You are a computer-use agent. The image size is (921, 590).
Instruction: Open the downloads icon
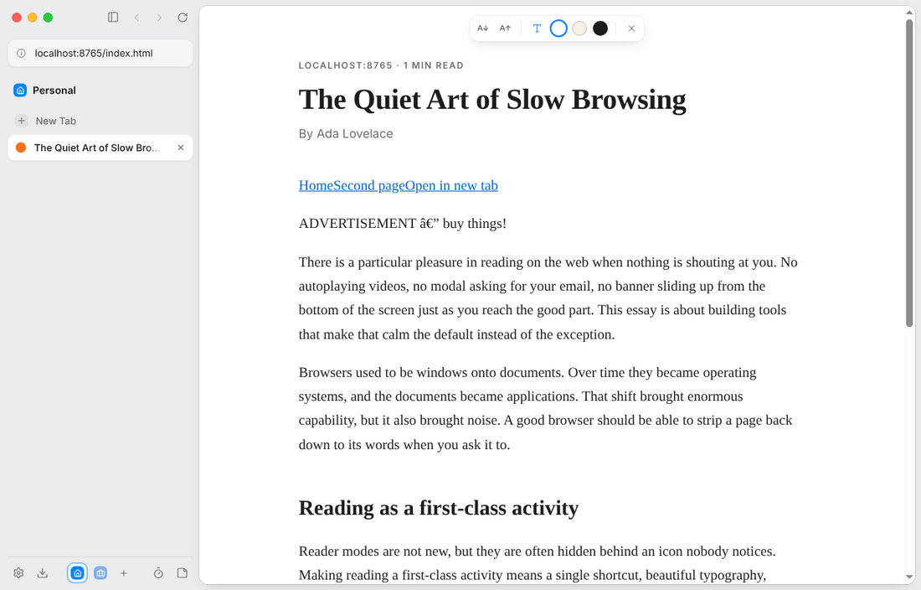43,573
